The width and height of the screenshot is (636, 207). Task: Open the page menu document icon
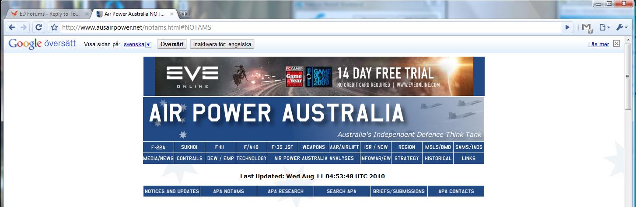click(605, 27)
